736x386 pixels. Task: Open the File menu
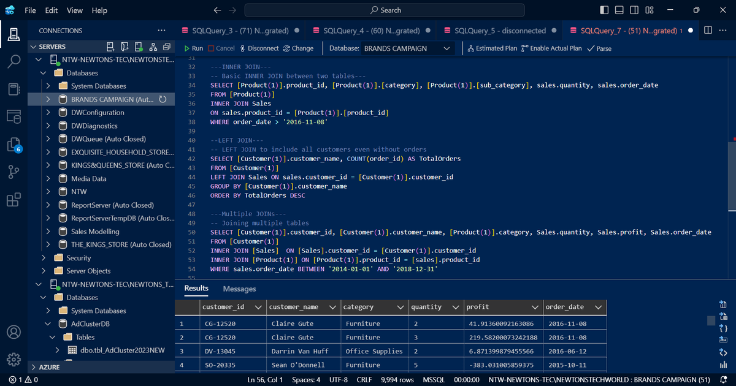click(31, 10)
